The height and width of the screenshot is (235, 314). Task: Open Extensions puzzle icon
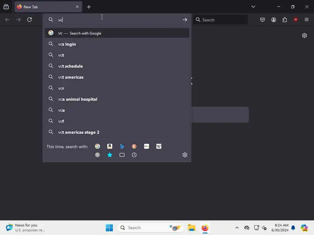[x=285, y=20]
